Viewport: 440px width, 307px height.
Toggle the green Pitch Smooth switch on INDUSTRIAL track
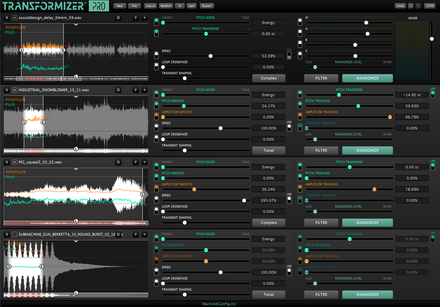(x=157, y=105)
